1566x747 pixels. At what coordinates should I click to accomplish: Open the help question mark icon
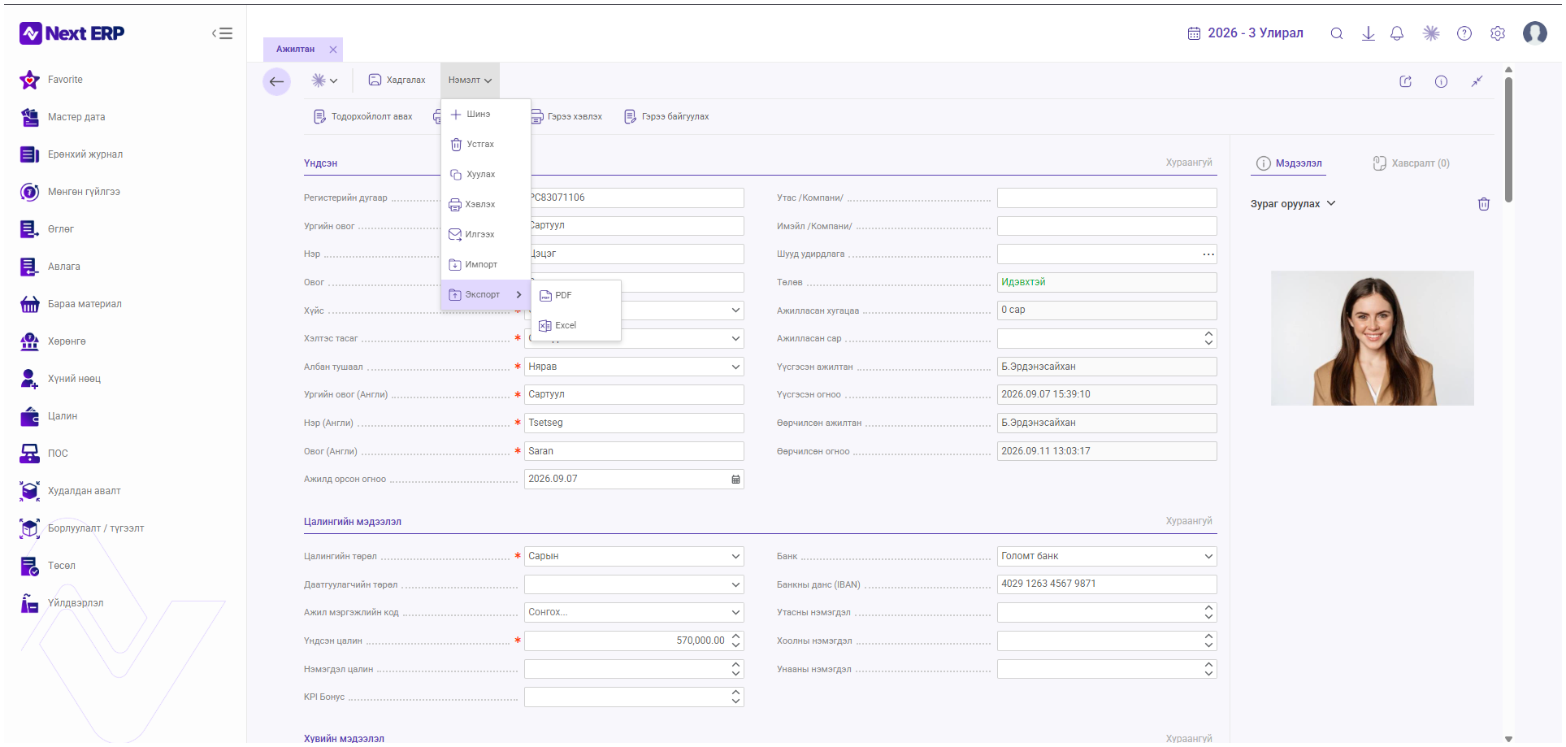pyautogui.click(x=1464, y=33)
